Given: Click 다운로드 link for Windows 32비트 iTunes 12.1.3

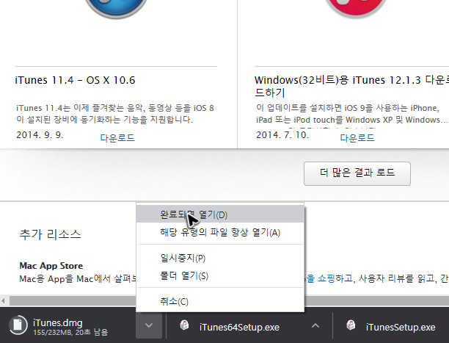Looking at the screenshot, I should [x=357, y=138].
